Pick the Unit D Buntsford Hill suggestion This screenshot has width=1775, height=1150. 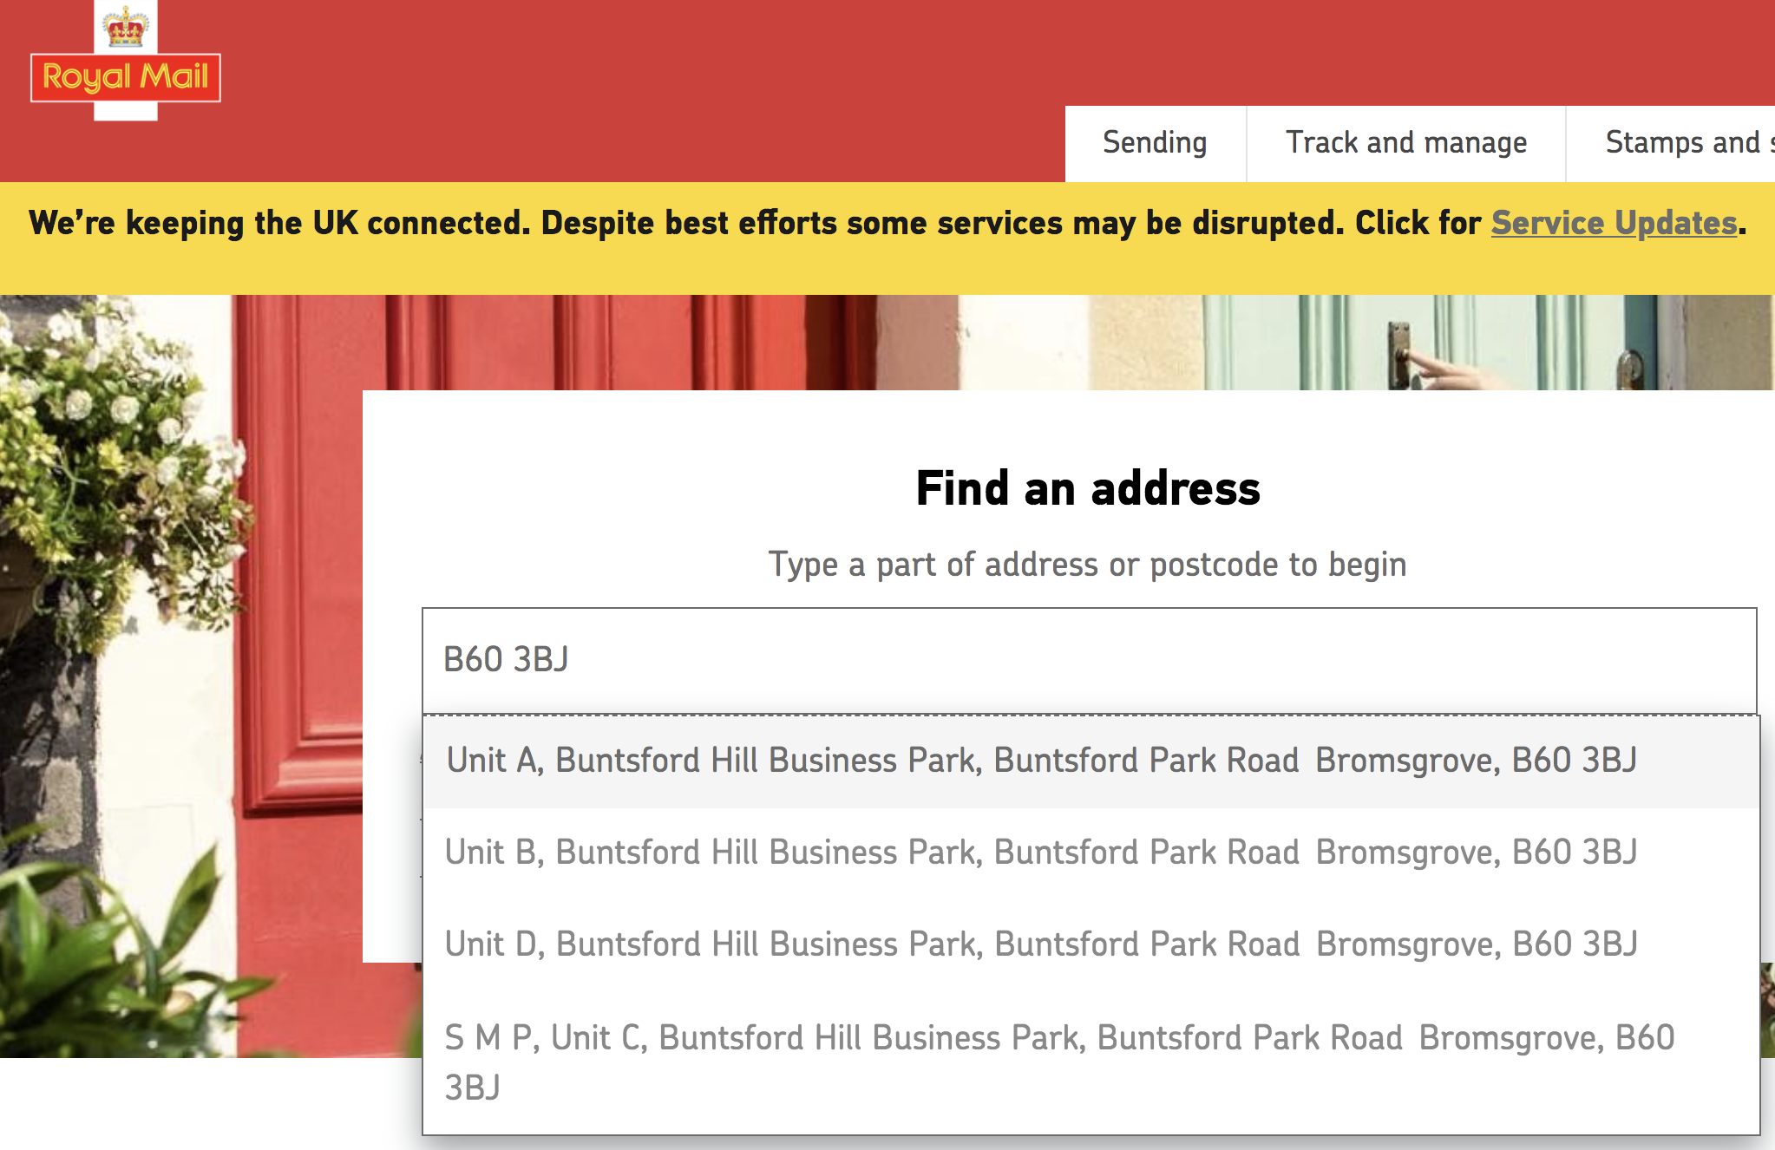(x=1041, y=944)
